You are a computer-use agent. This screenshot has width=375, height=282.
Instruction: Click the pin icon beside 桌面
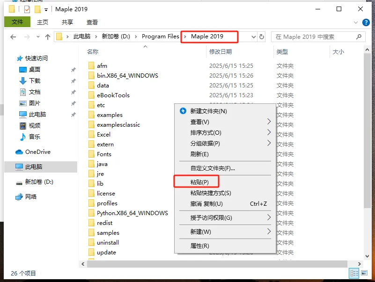tap(73, 70)
